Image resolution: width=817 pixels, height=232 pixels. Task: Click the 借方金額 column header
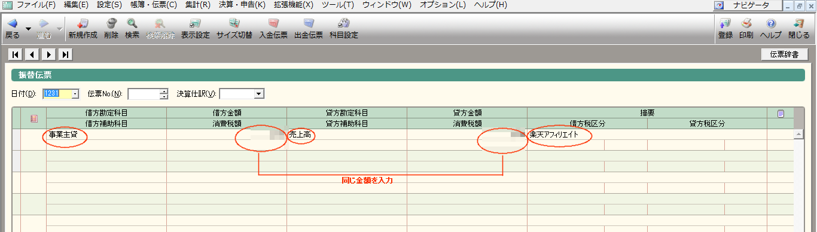click(x=227, y=112)
